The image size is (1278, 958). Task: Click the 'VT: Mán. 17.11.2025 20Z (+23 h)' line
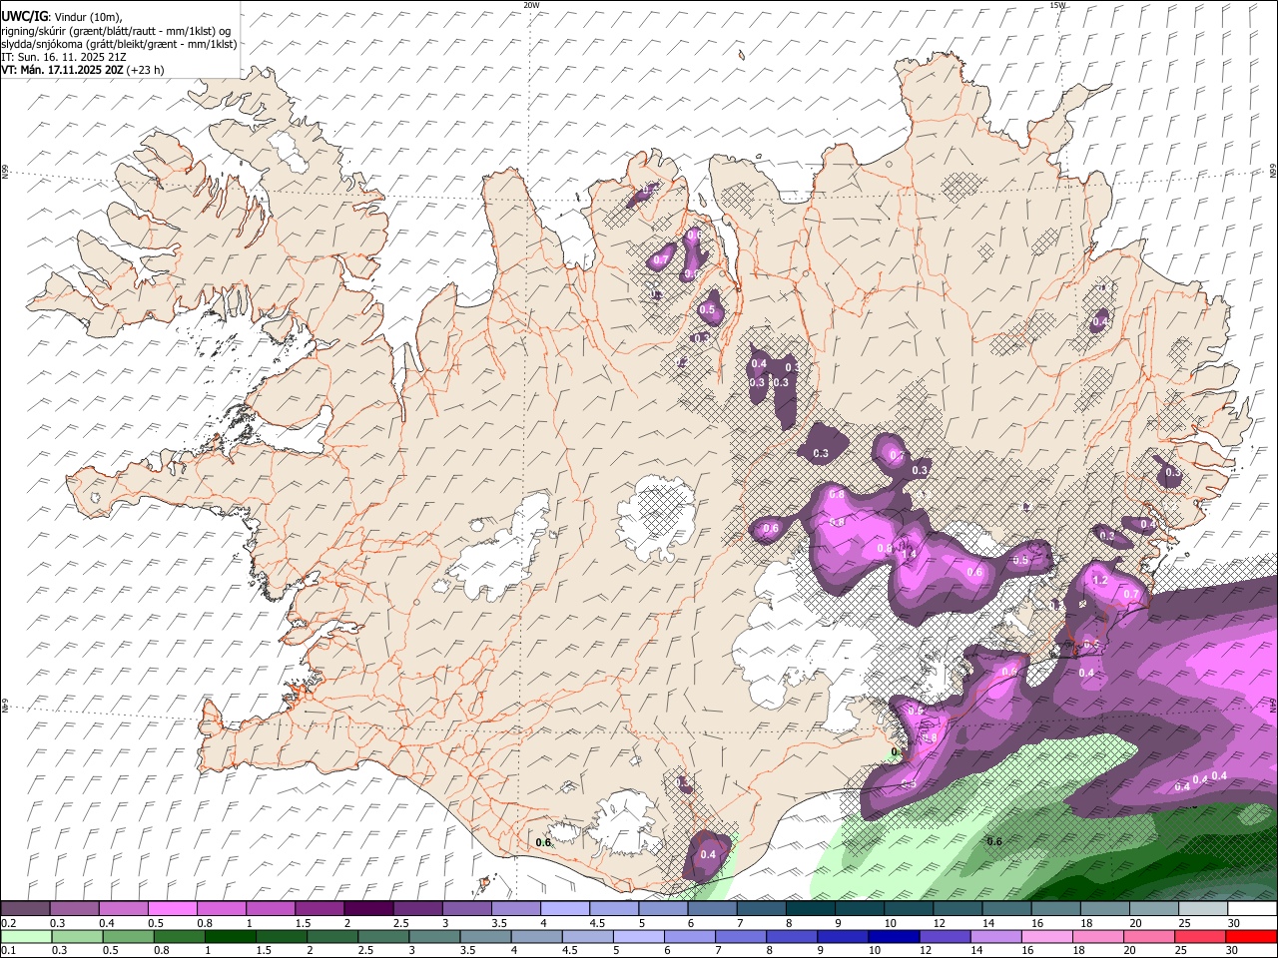83,70
